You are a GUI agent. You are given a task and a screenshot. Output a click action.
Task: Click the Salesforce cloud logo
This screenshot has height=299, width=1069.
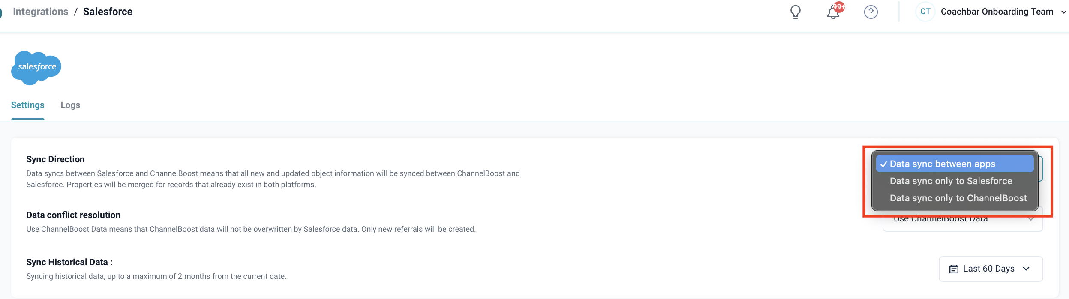point(36,67)
